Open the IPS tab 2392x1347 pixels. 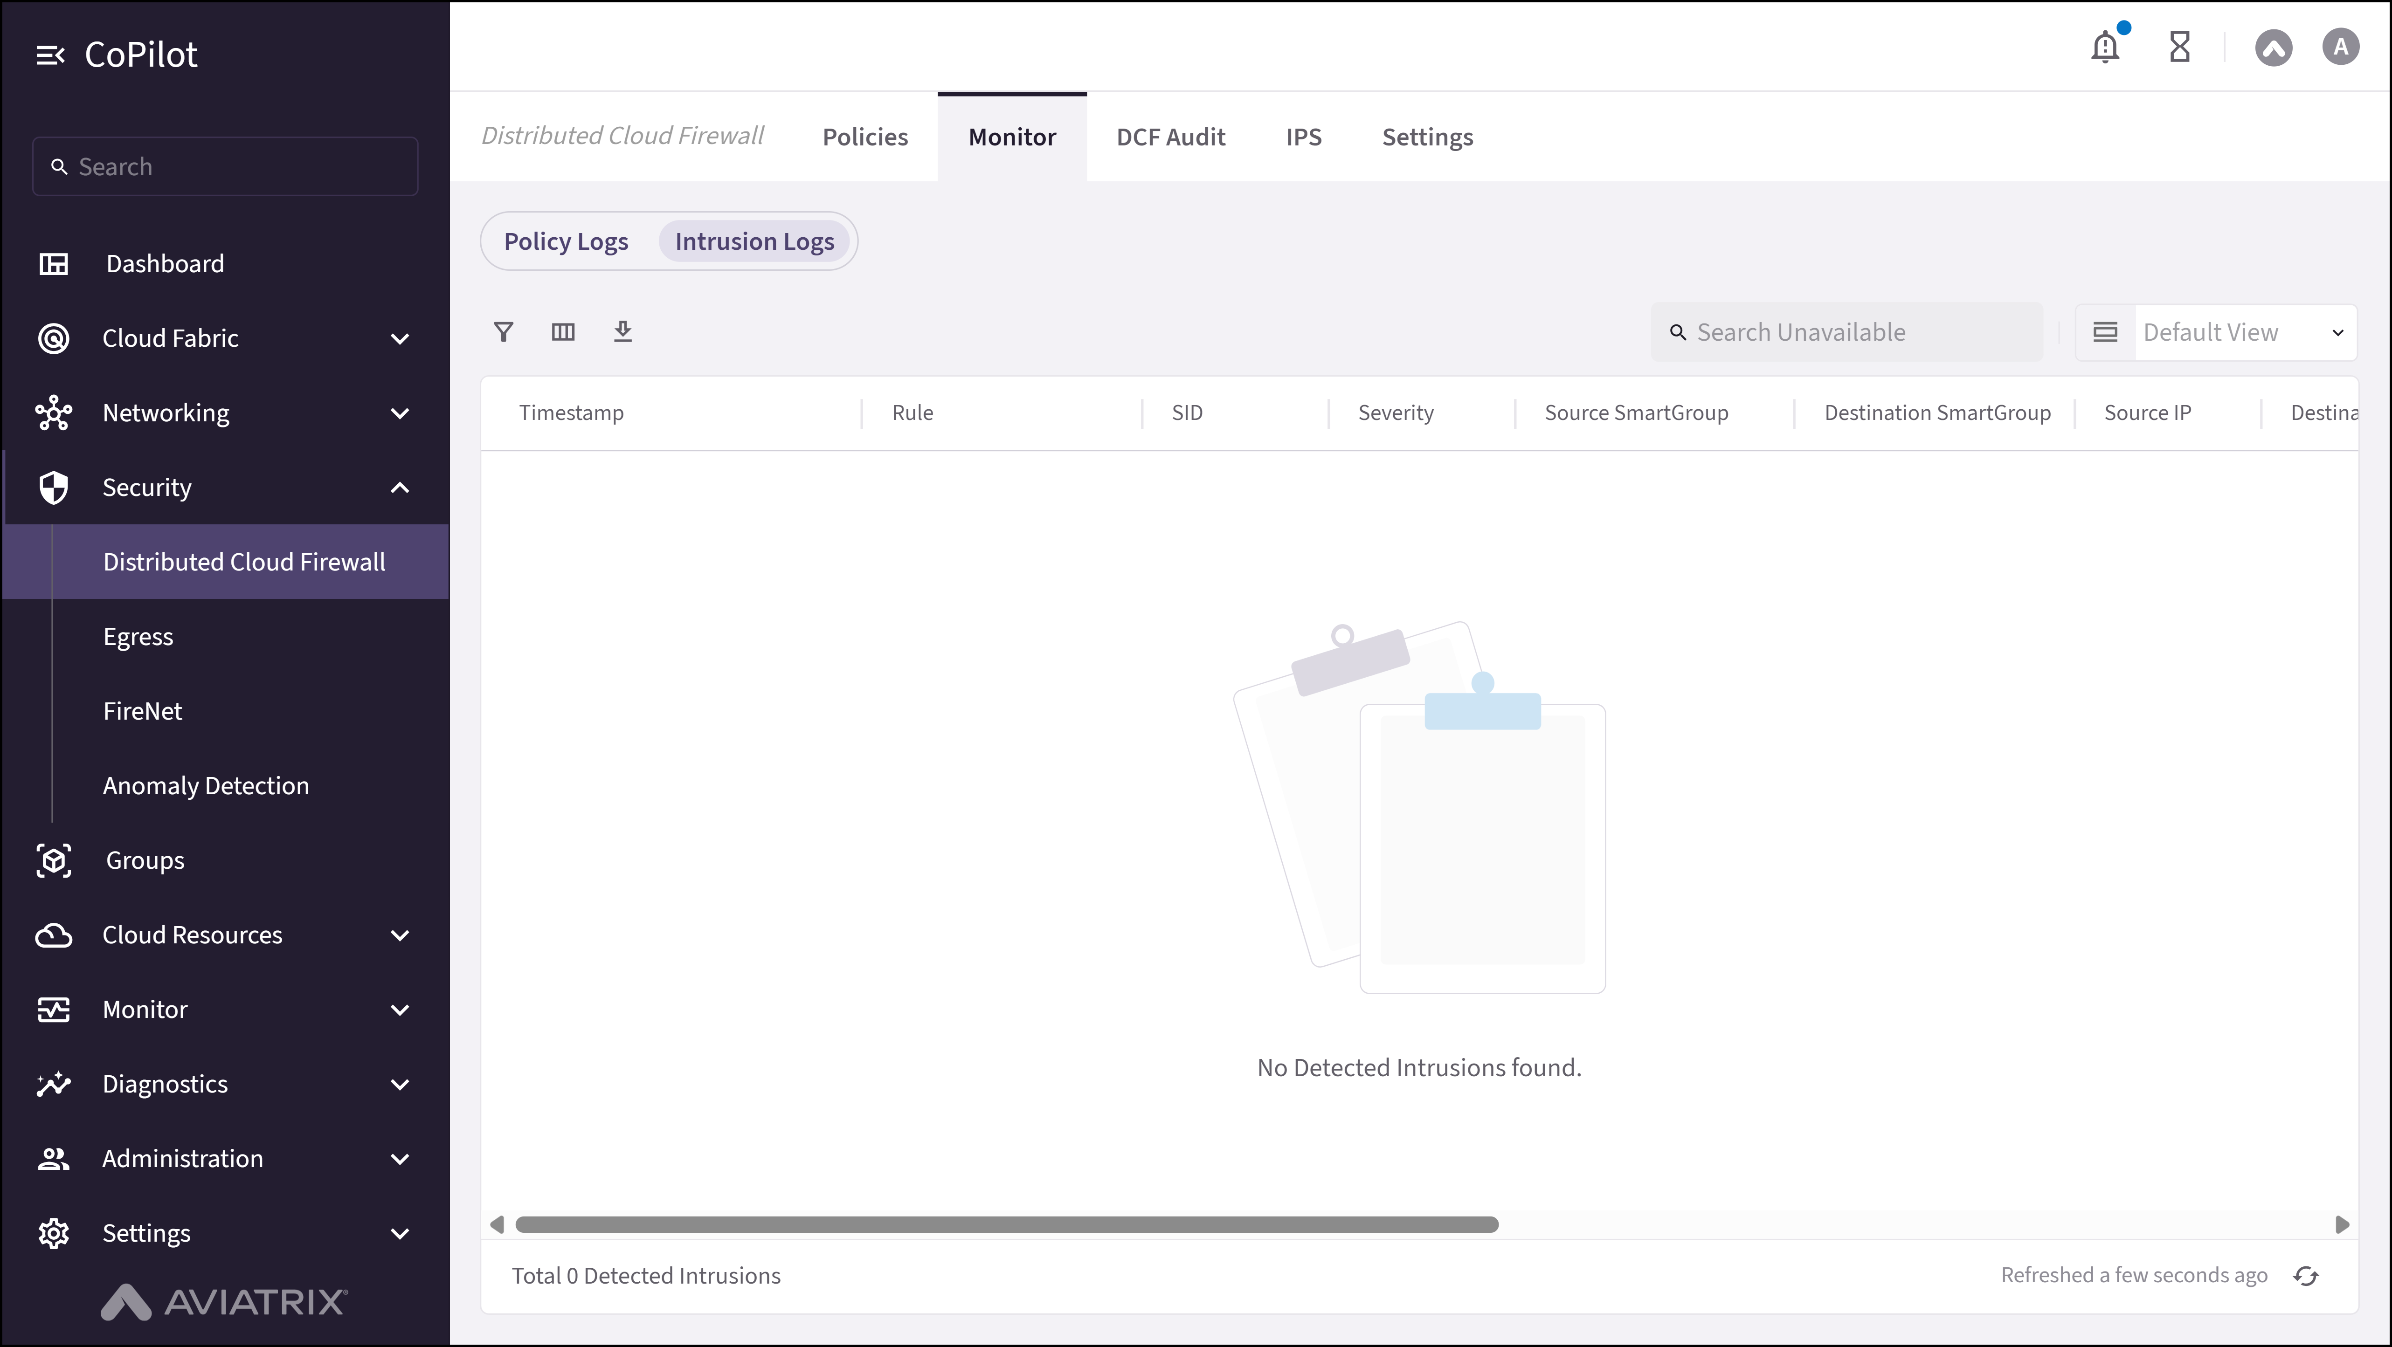tap(1304, 137)
